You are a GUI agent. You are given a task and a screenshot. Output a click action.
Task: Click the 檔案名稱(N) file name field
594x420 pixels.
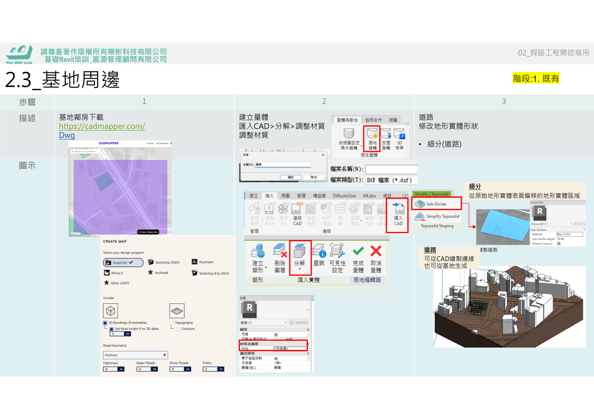coord(391,169)
